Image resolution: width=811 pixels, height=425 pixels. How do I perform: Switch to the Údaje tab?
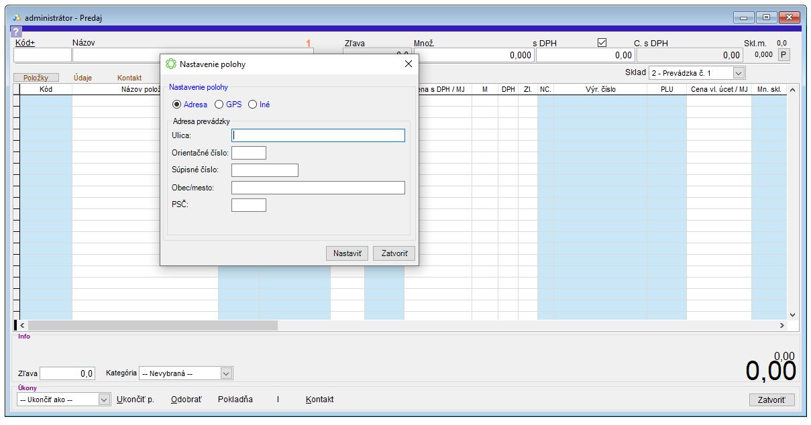[83, 78]
